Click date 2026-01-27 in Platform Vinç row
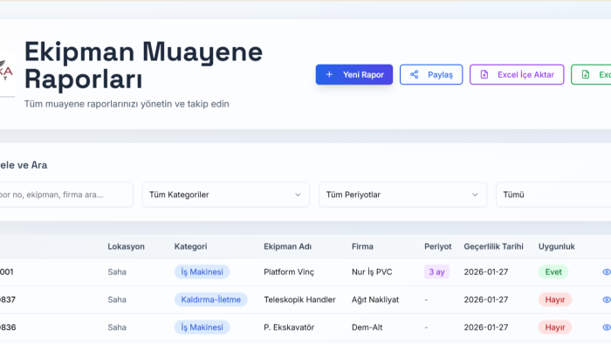This screenshot has width=611, height=344. click(x=486, y=272)
